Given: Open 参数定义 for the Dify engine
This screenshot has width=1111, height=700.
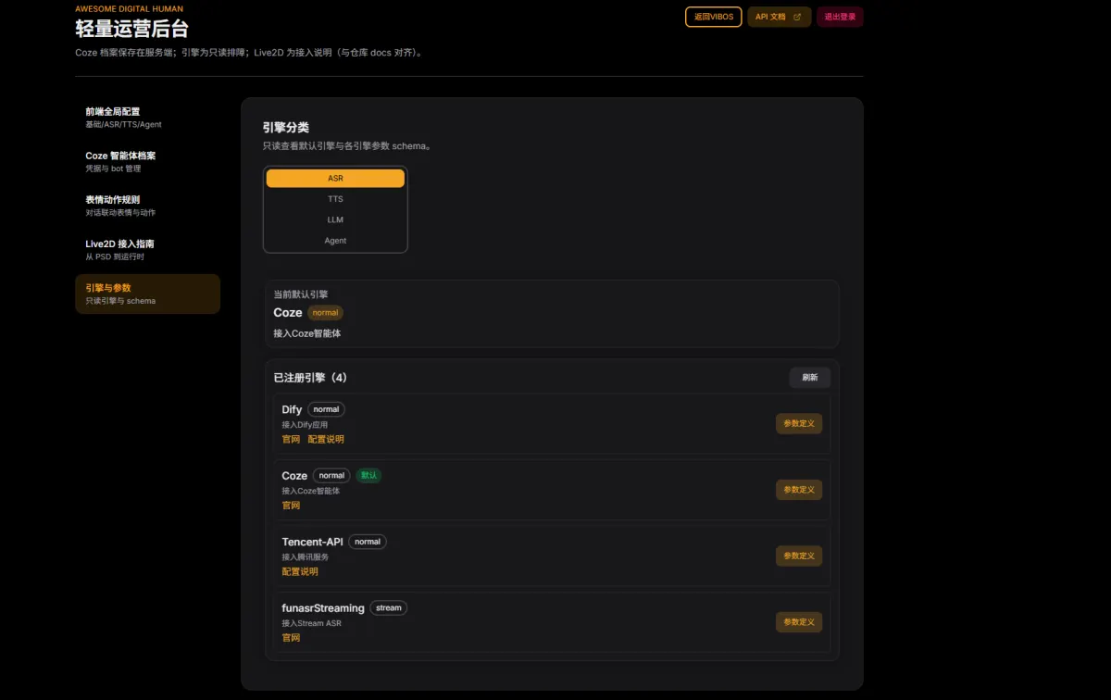Looking at the screenshot, I should pos(799,423).
